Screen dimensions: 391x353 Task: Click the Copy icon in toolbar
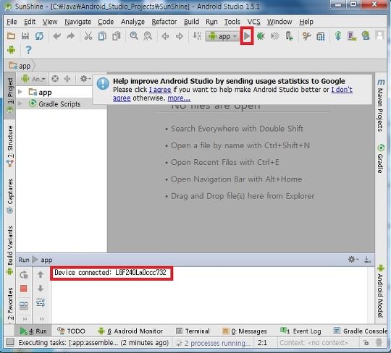[102, 36]
